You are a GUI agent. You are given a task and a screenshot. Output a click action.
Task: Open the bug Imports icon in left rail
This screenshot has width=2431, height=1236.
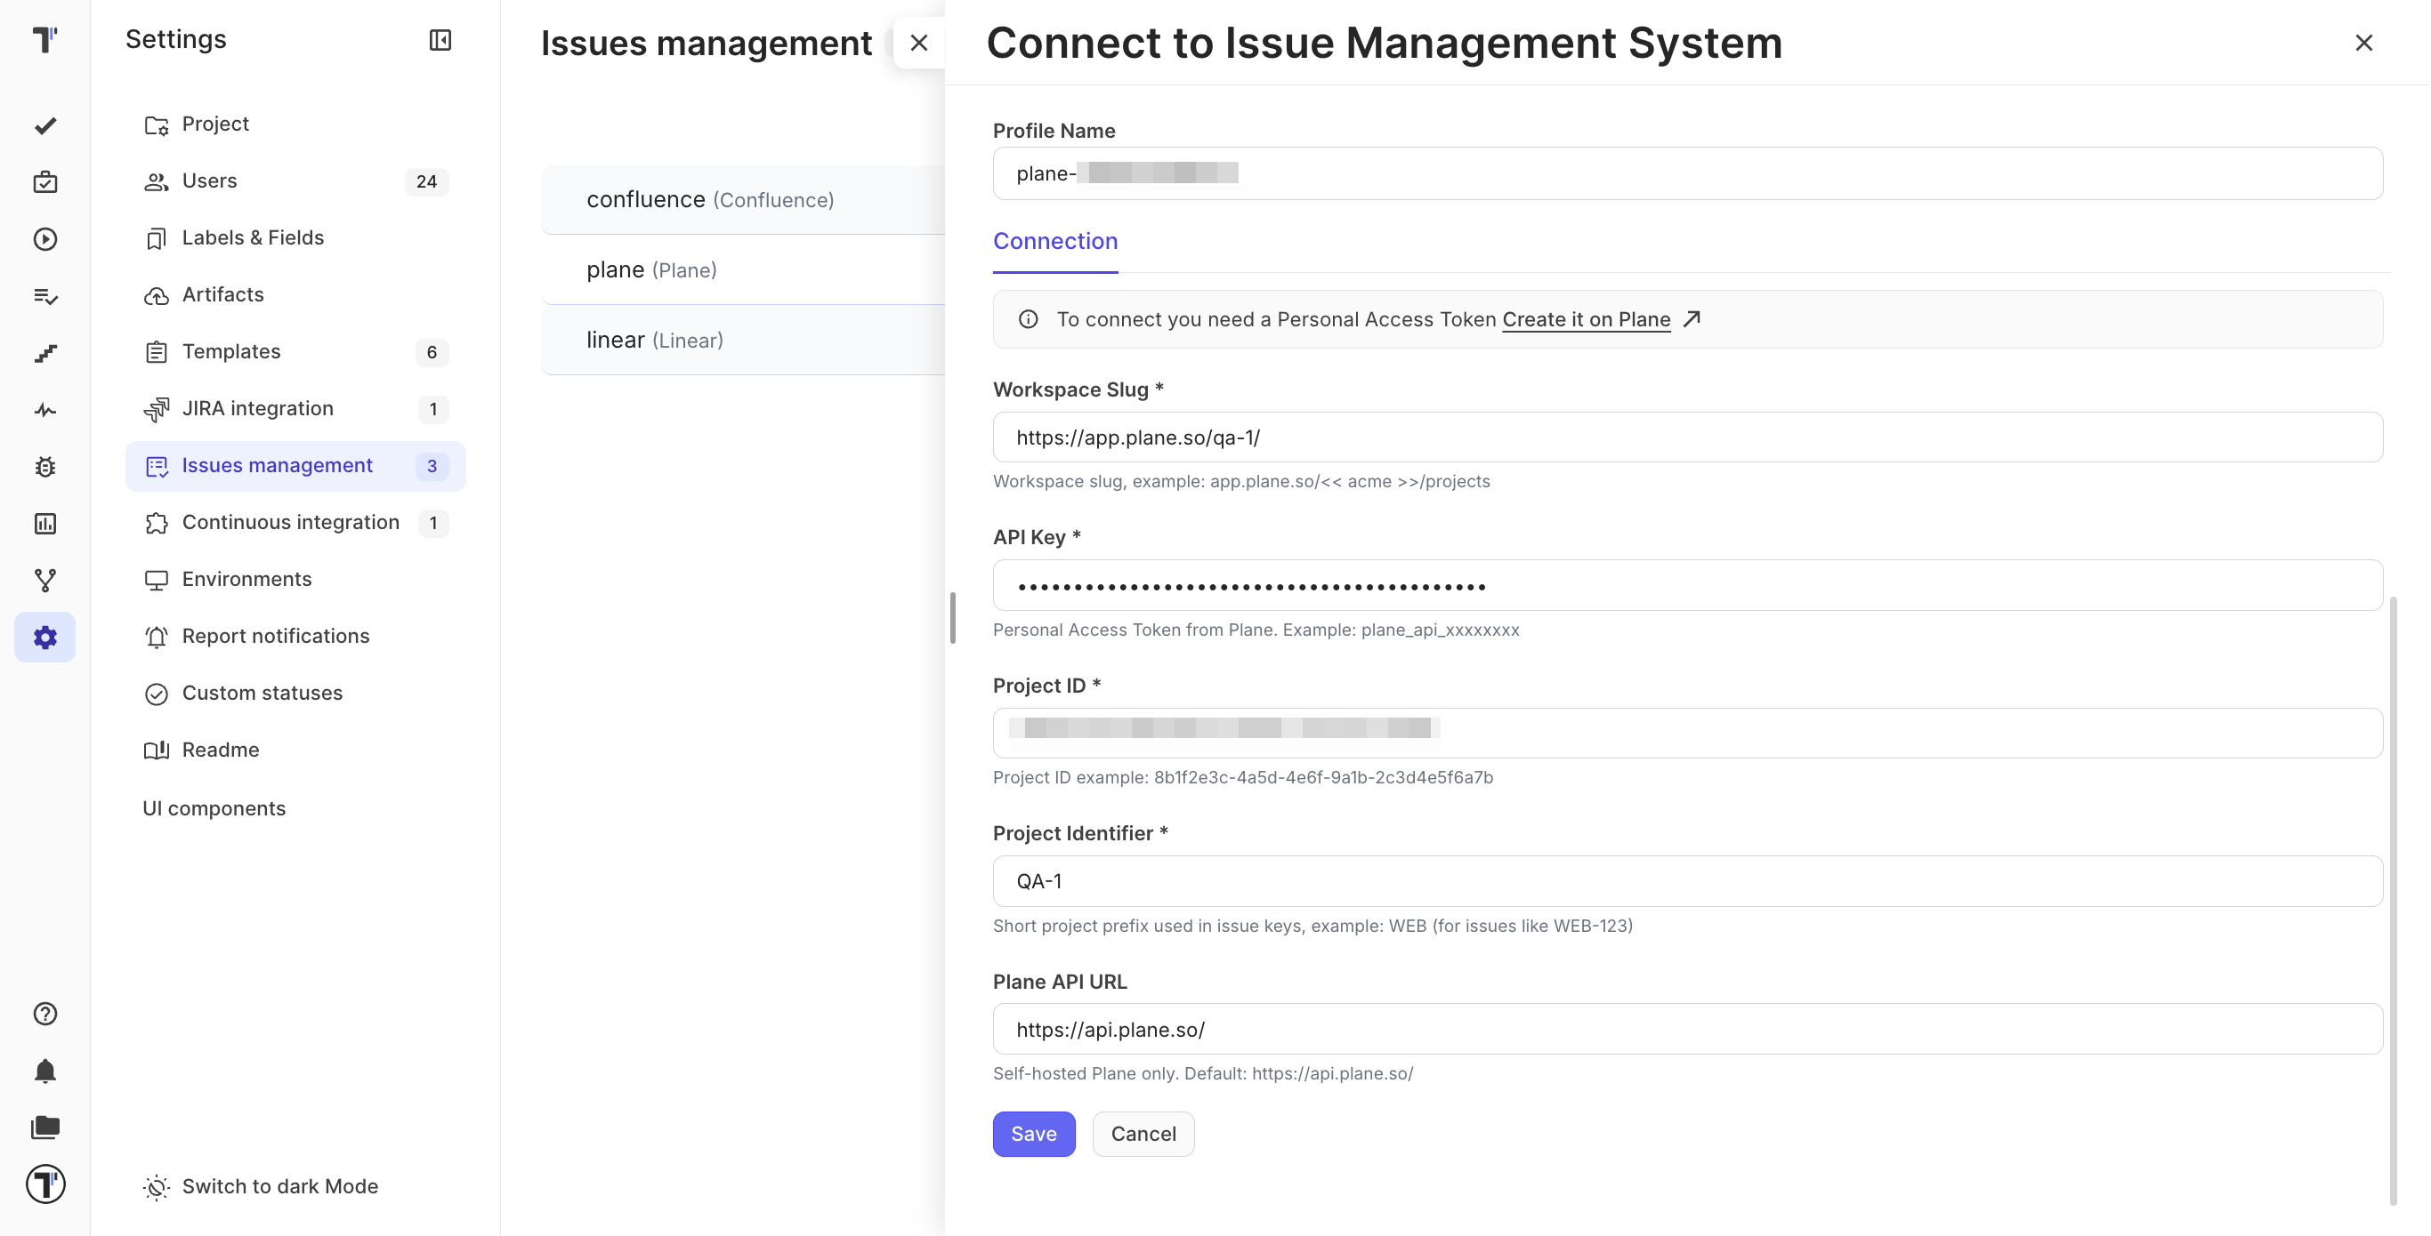click(44, 467)
